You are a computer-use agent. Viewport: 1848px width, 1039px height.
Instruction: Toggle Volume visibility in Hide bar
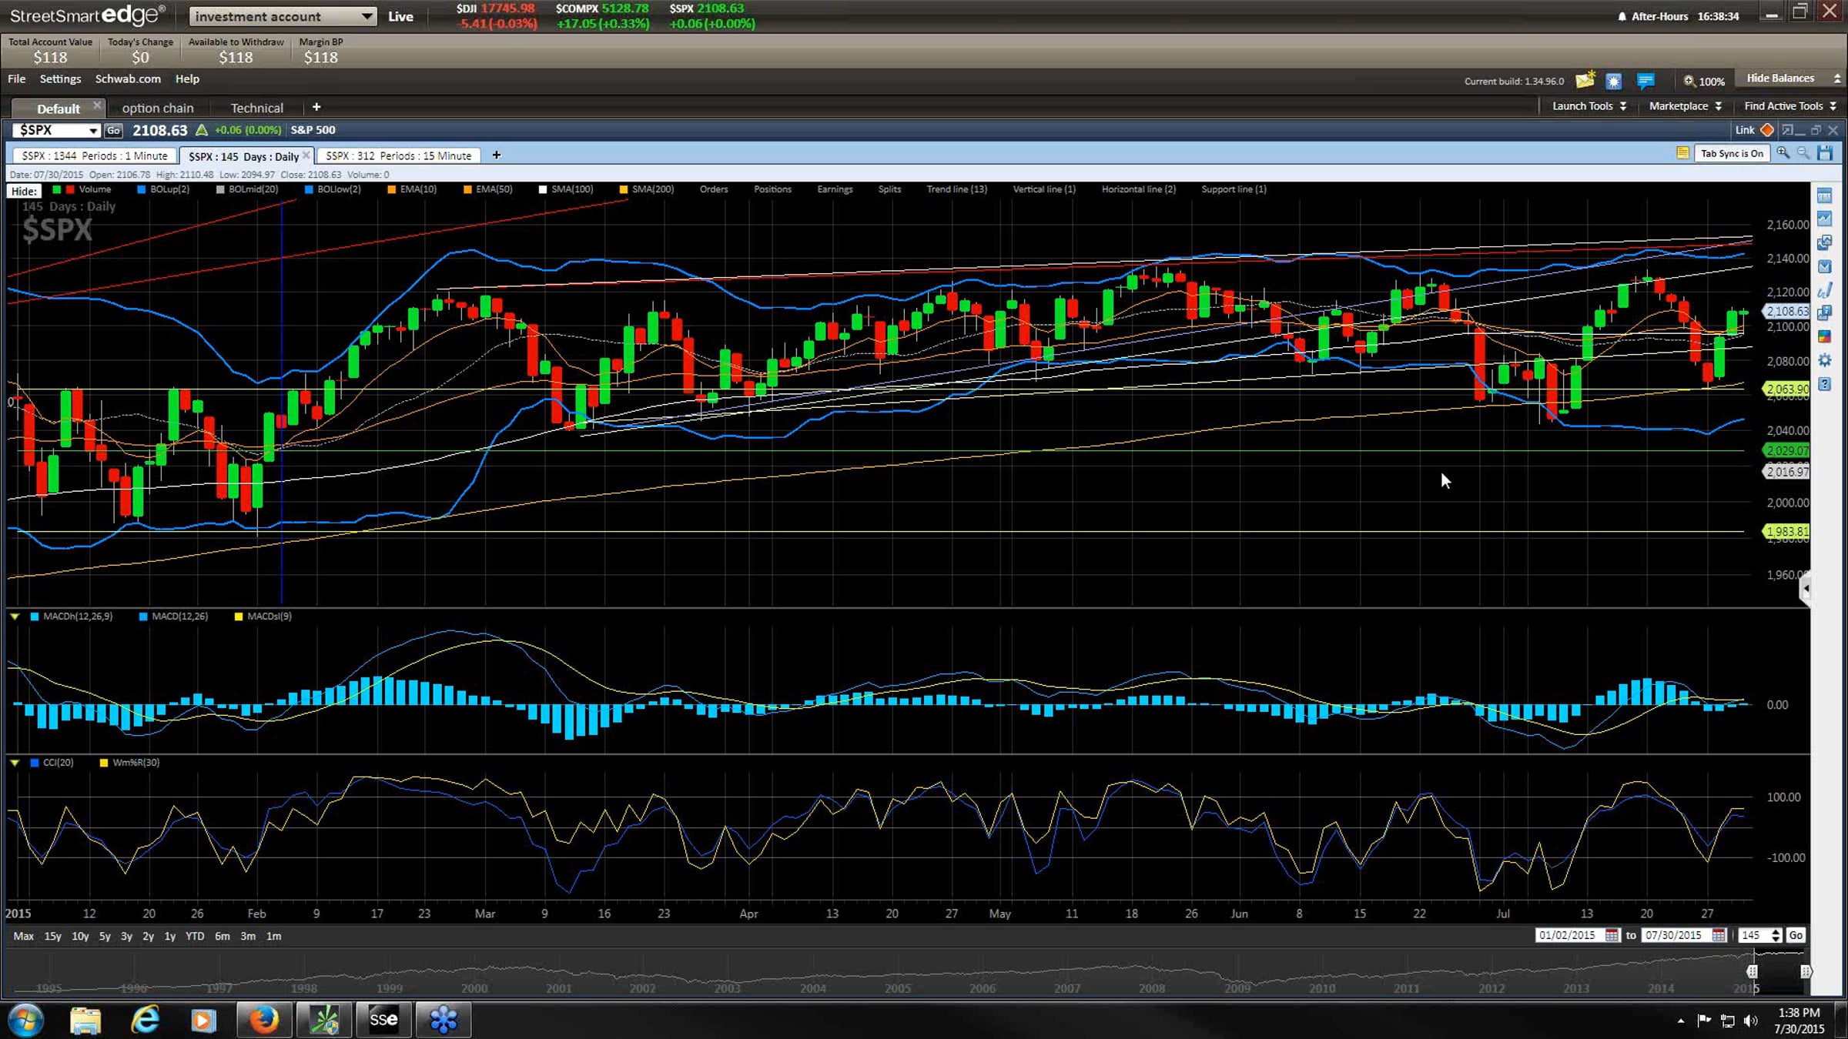point(95,189)
